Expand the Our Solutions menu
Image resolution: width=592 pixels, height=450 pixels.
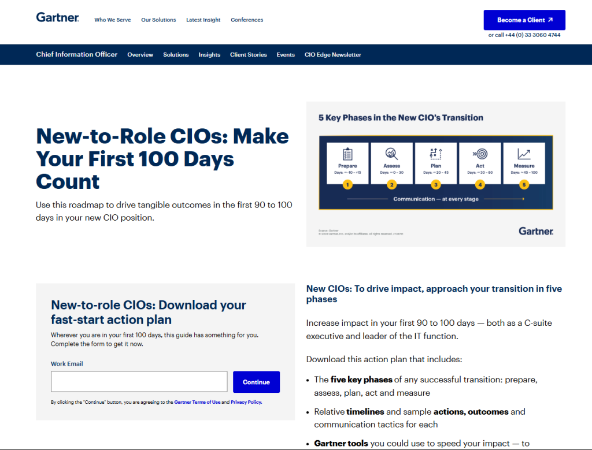(158, 20)
